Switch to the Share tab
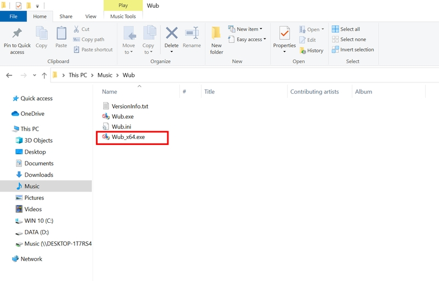Screen dimensions: 439x281 pyautogui.click(x=66, y=16)
